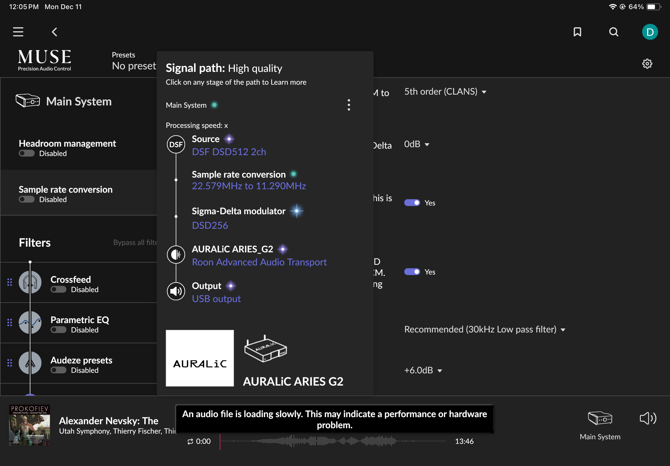Open the Alexander Nevsky track title
This screenshot has width=670, height=466.
(x=108, y=421)
